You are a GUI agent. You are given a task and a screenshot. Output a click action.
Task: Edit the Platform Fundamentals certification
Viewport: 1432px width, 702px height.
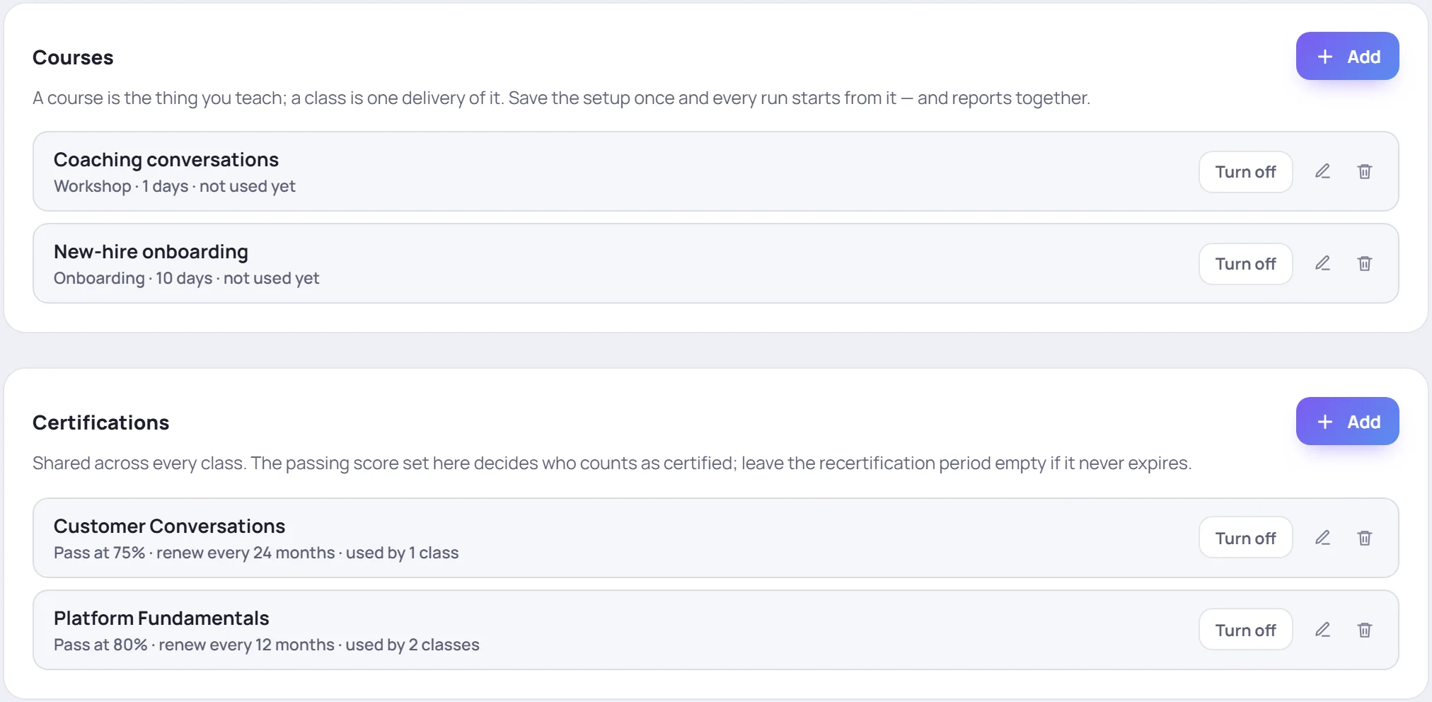[1322, 630]
